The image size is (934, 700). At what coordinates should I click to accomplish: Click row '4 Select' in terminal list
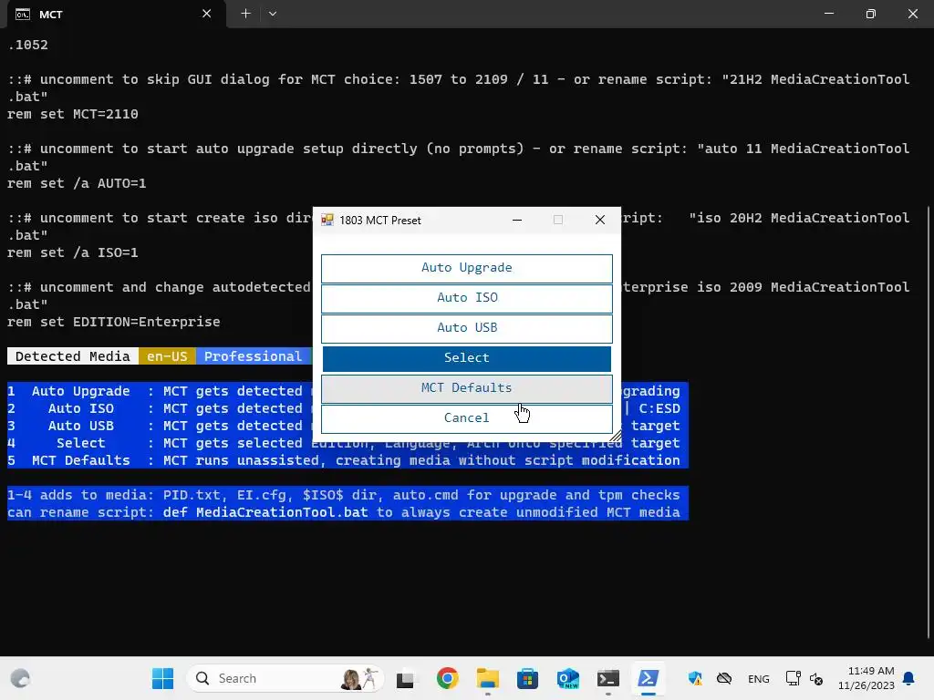[x=348, y=443]
